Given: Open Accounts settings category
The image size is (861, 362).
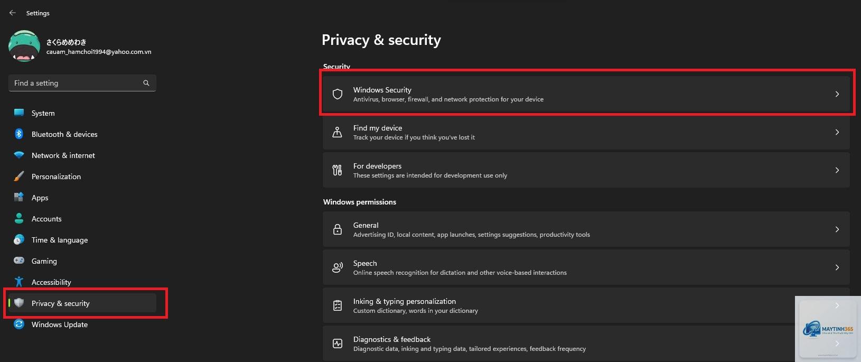Looking at the screenshot, I should tap(82, 218).
